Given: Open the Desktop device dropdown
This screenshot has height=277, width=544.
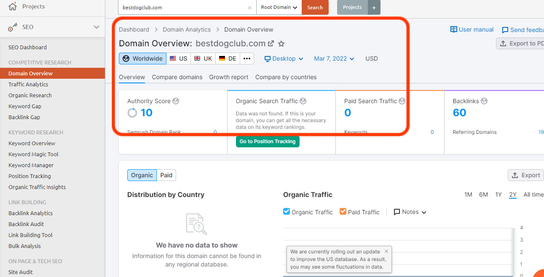Looking at the screenshot, I should 284,59.
